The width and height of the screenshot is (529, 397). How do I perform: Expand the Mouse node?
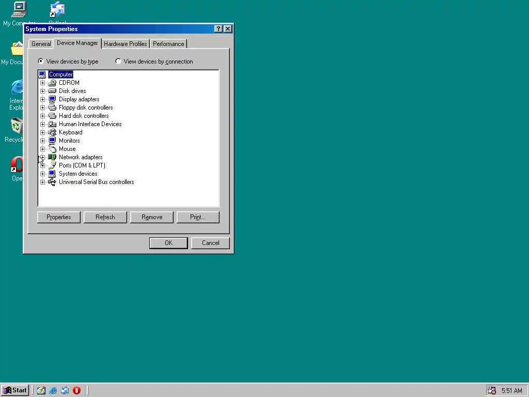pos(42,149)
